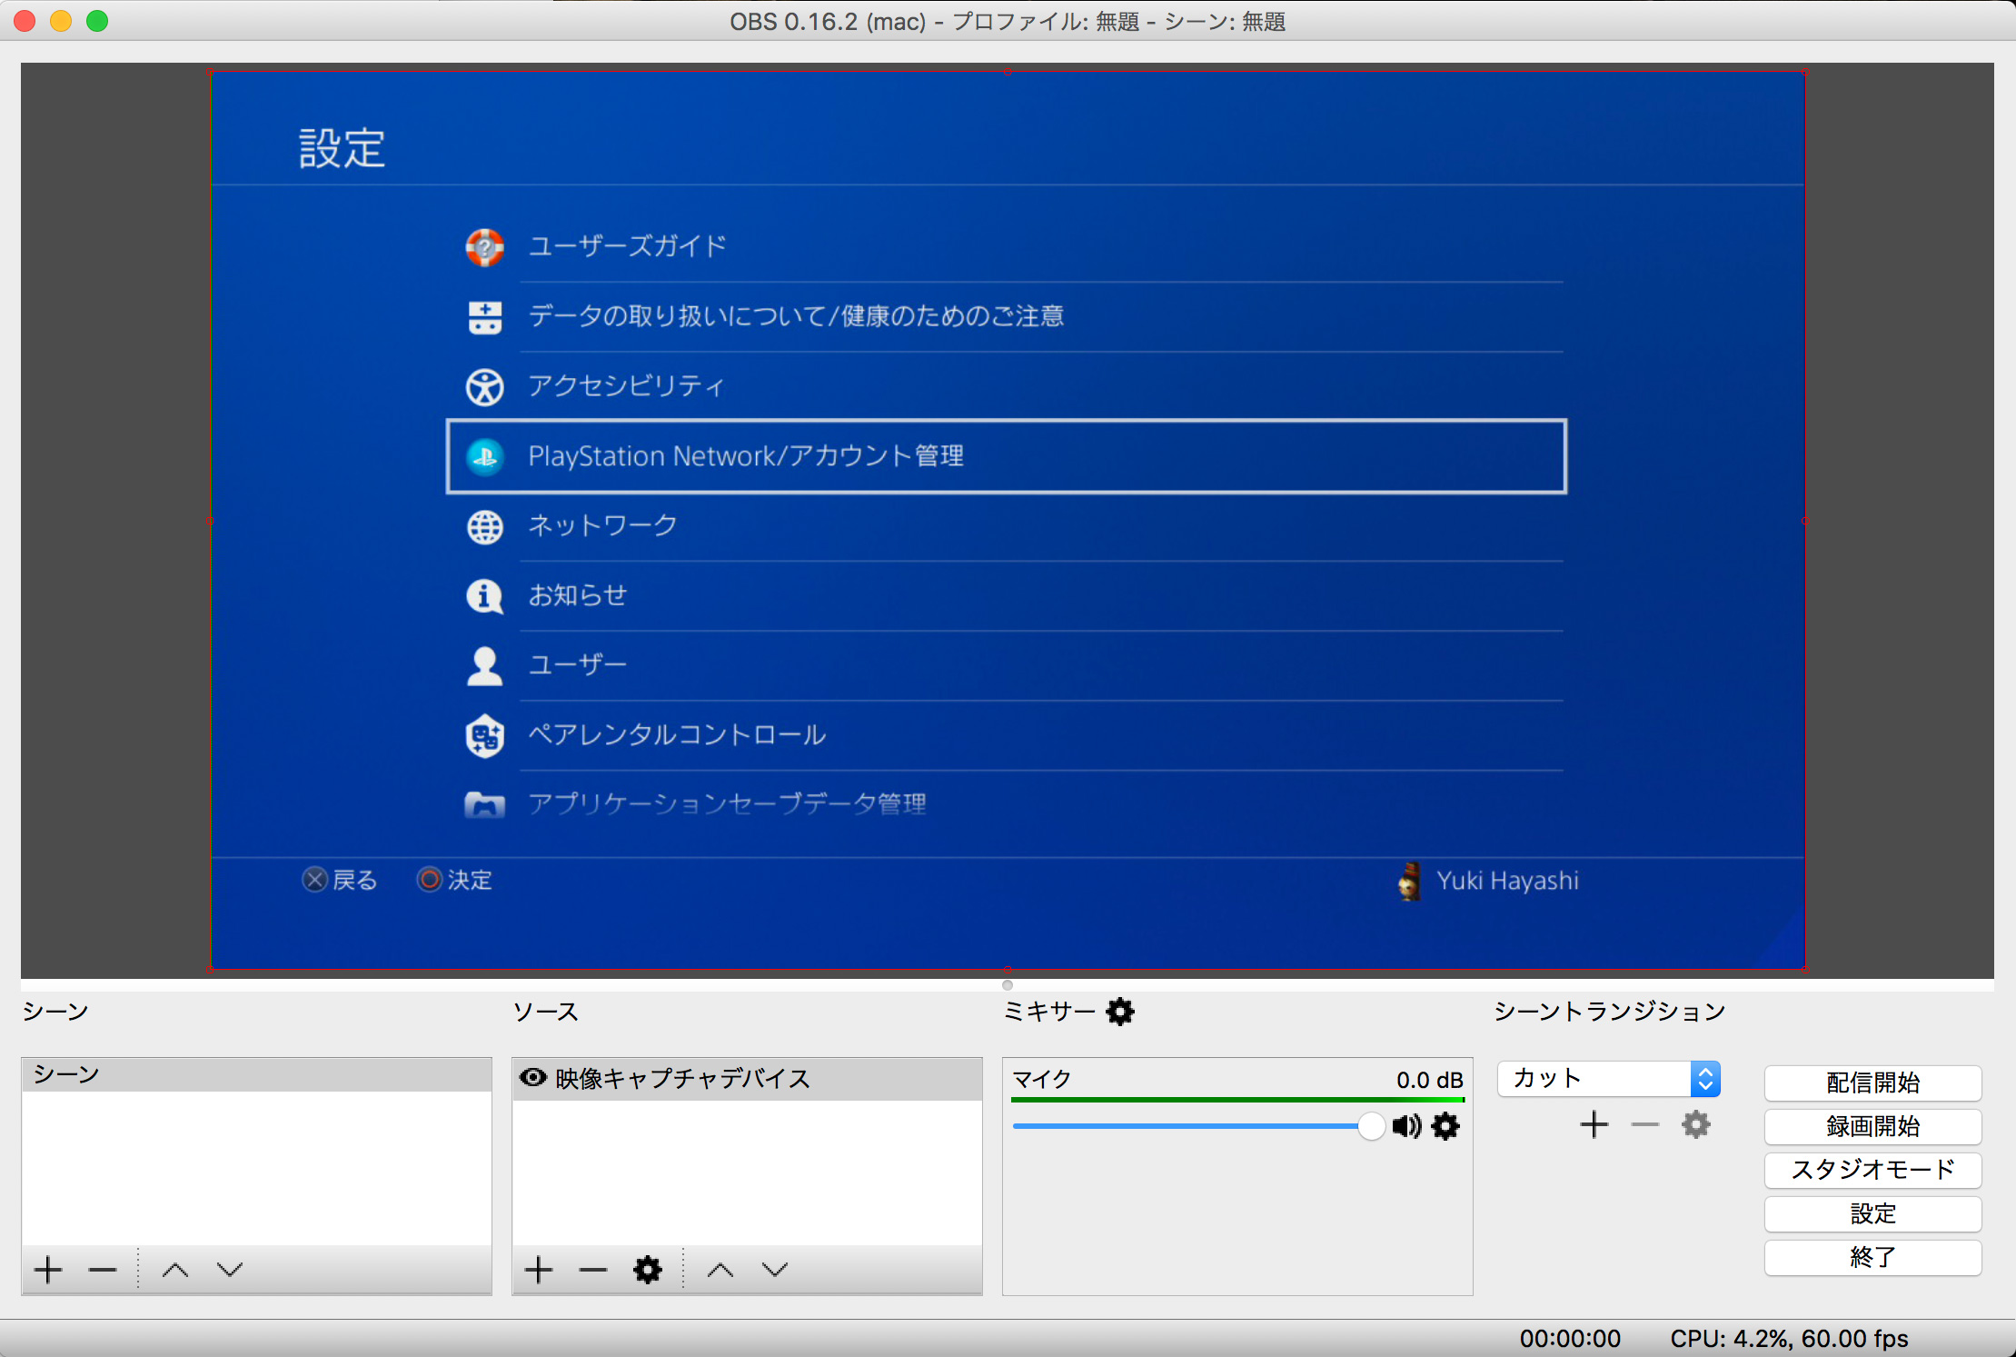Select ユーザー in preview menu
This screenshot has height=1357, width=2016.
tap(1005, 665)
